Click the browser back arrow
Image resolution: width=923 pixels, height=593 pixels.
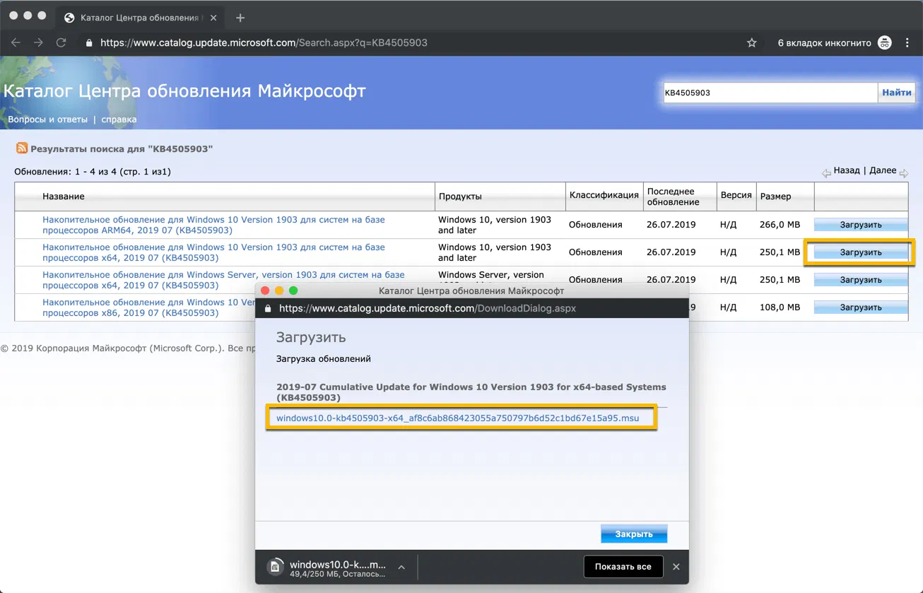[x=16, y=42]
